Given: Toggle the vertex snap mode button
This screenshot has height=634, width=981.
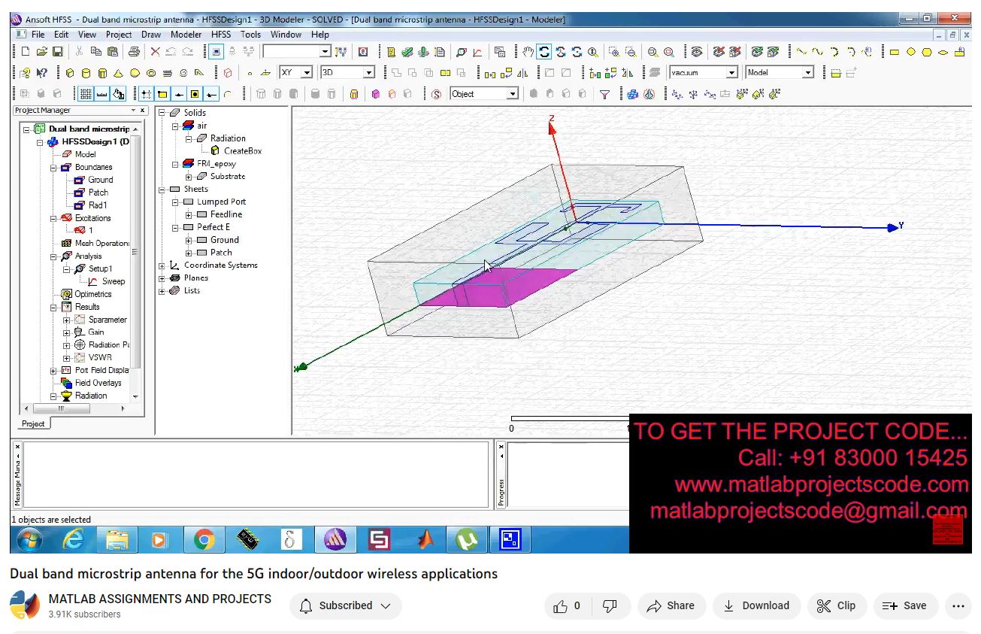Looking at the screenshot, I should tap(162, 94).
